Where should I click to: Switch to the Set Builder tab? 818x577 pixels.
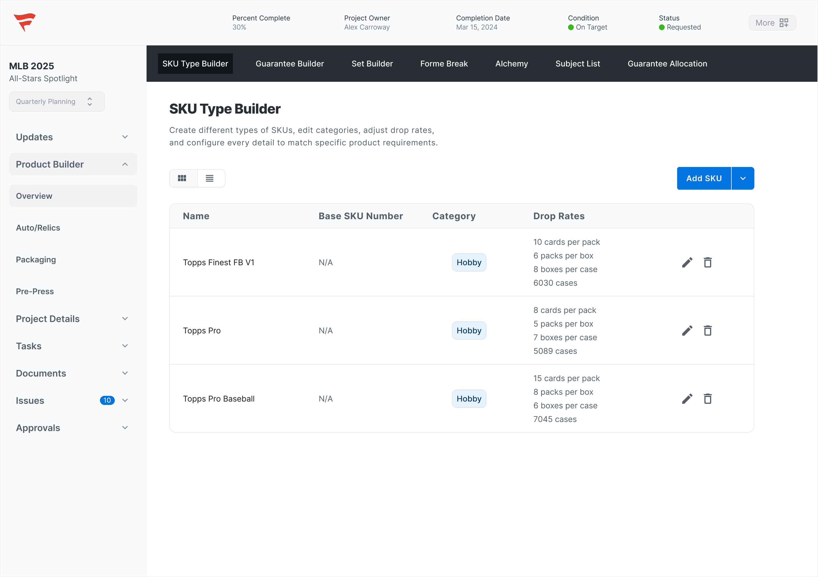coord(372,64)
